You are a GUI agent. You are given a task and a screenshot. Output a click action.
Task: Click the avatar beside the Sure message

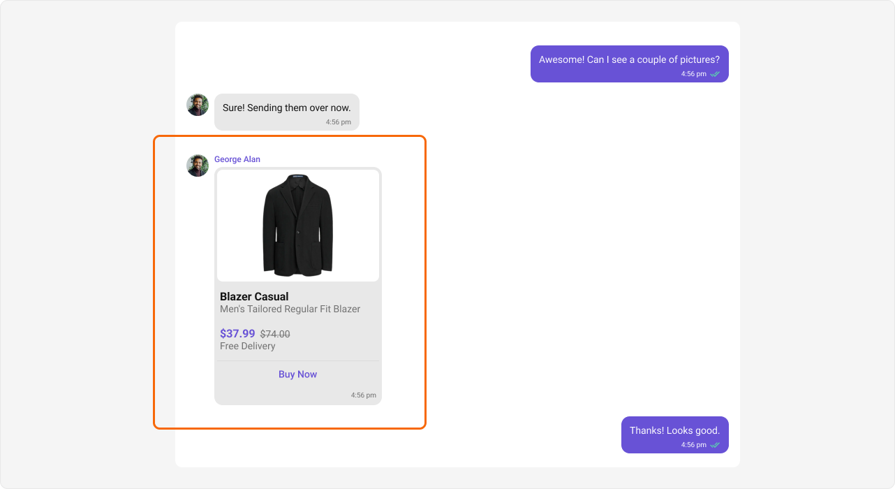point(198,104)
